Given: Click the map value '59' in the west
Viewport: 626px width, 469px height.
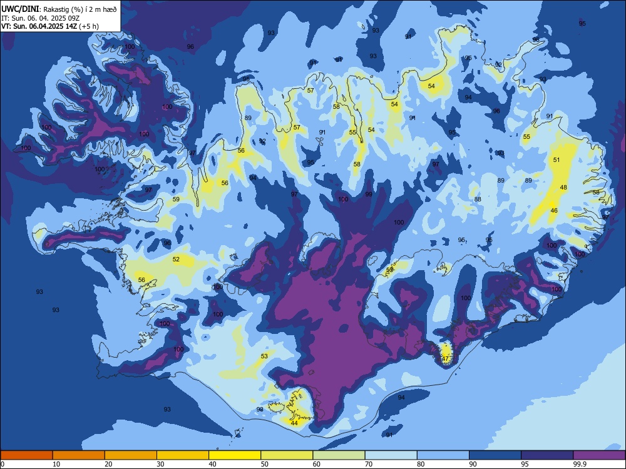Looking at the screenshot, I should coord(176,199).
